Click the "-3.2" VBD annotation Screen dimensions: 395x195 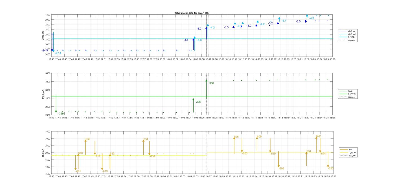click(x=270, y=23)
